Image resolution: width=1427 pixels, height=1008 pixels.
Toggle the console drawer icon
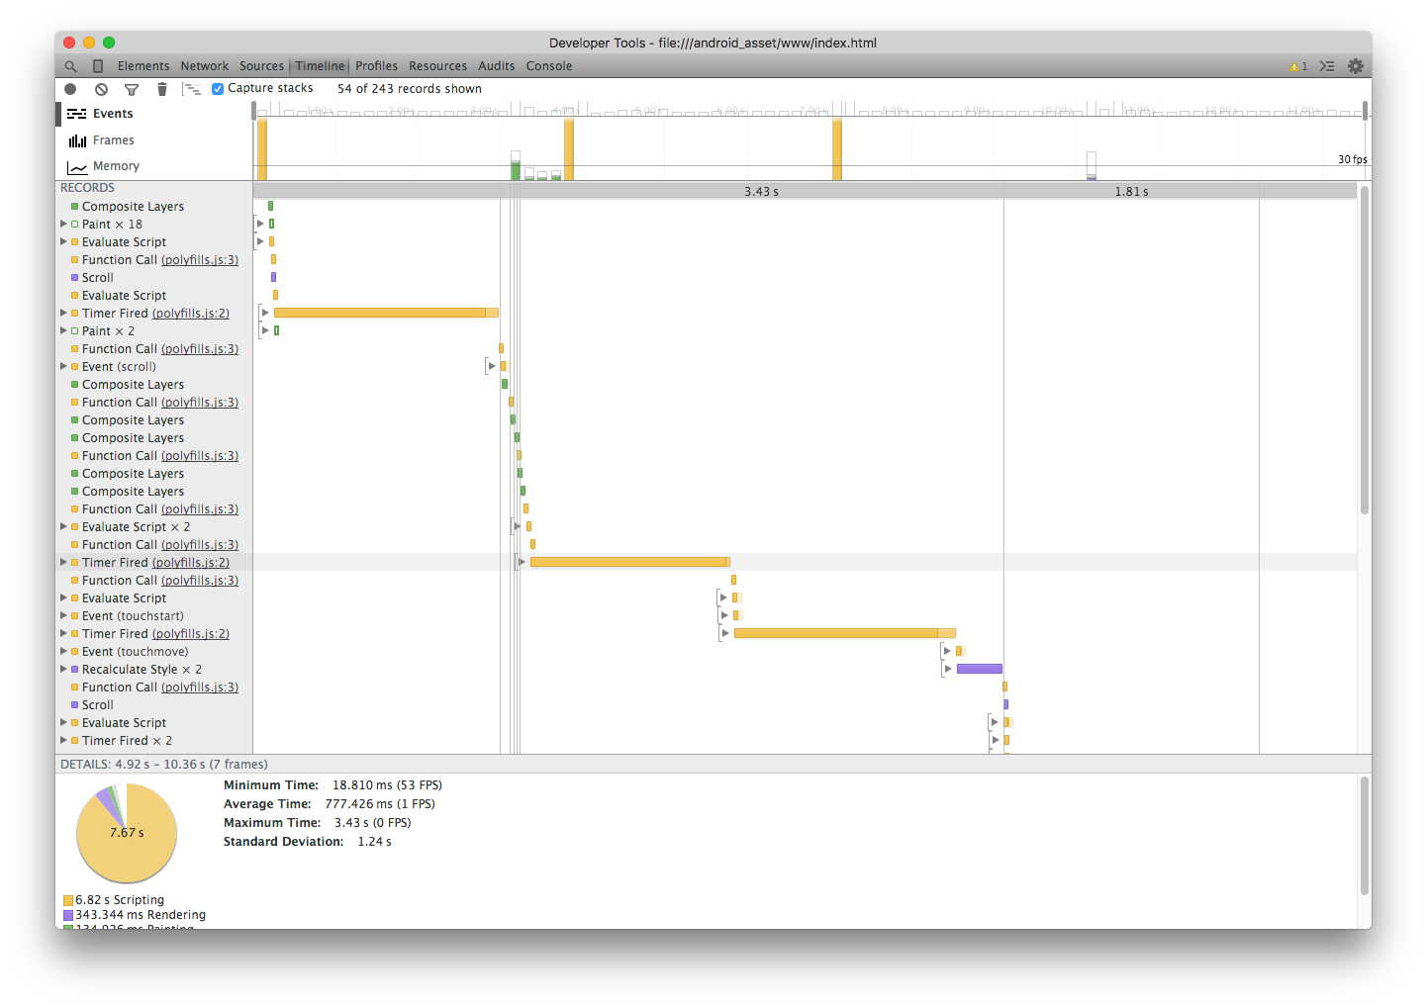1327,65
